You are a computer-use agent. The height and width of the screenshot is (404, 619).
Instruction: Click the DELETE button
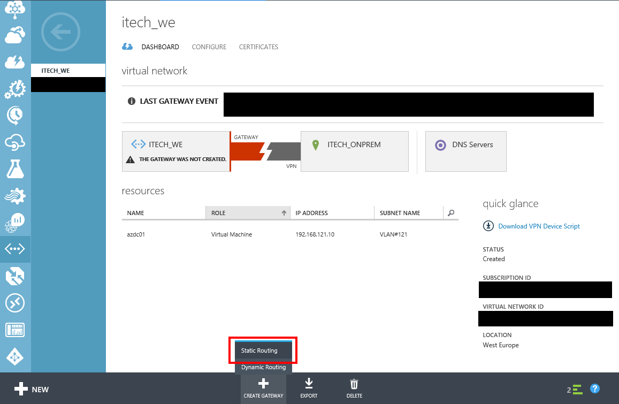354,388
